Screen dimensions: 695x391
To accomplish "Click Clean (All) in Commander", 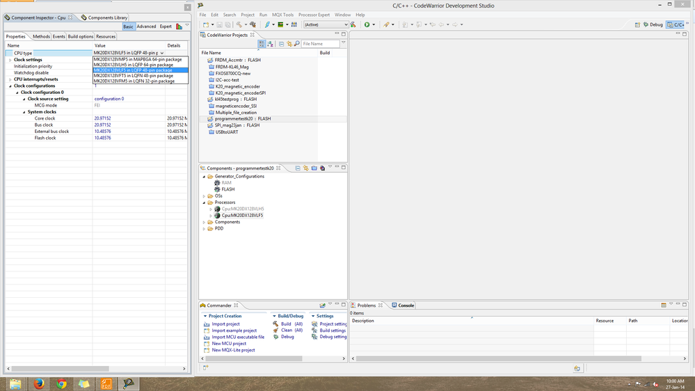I will click(x=291, y=330).
